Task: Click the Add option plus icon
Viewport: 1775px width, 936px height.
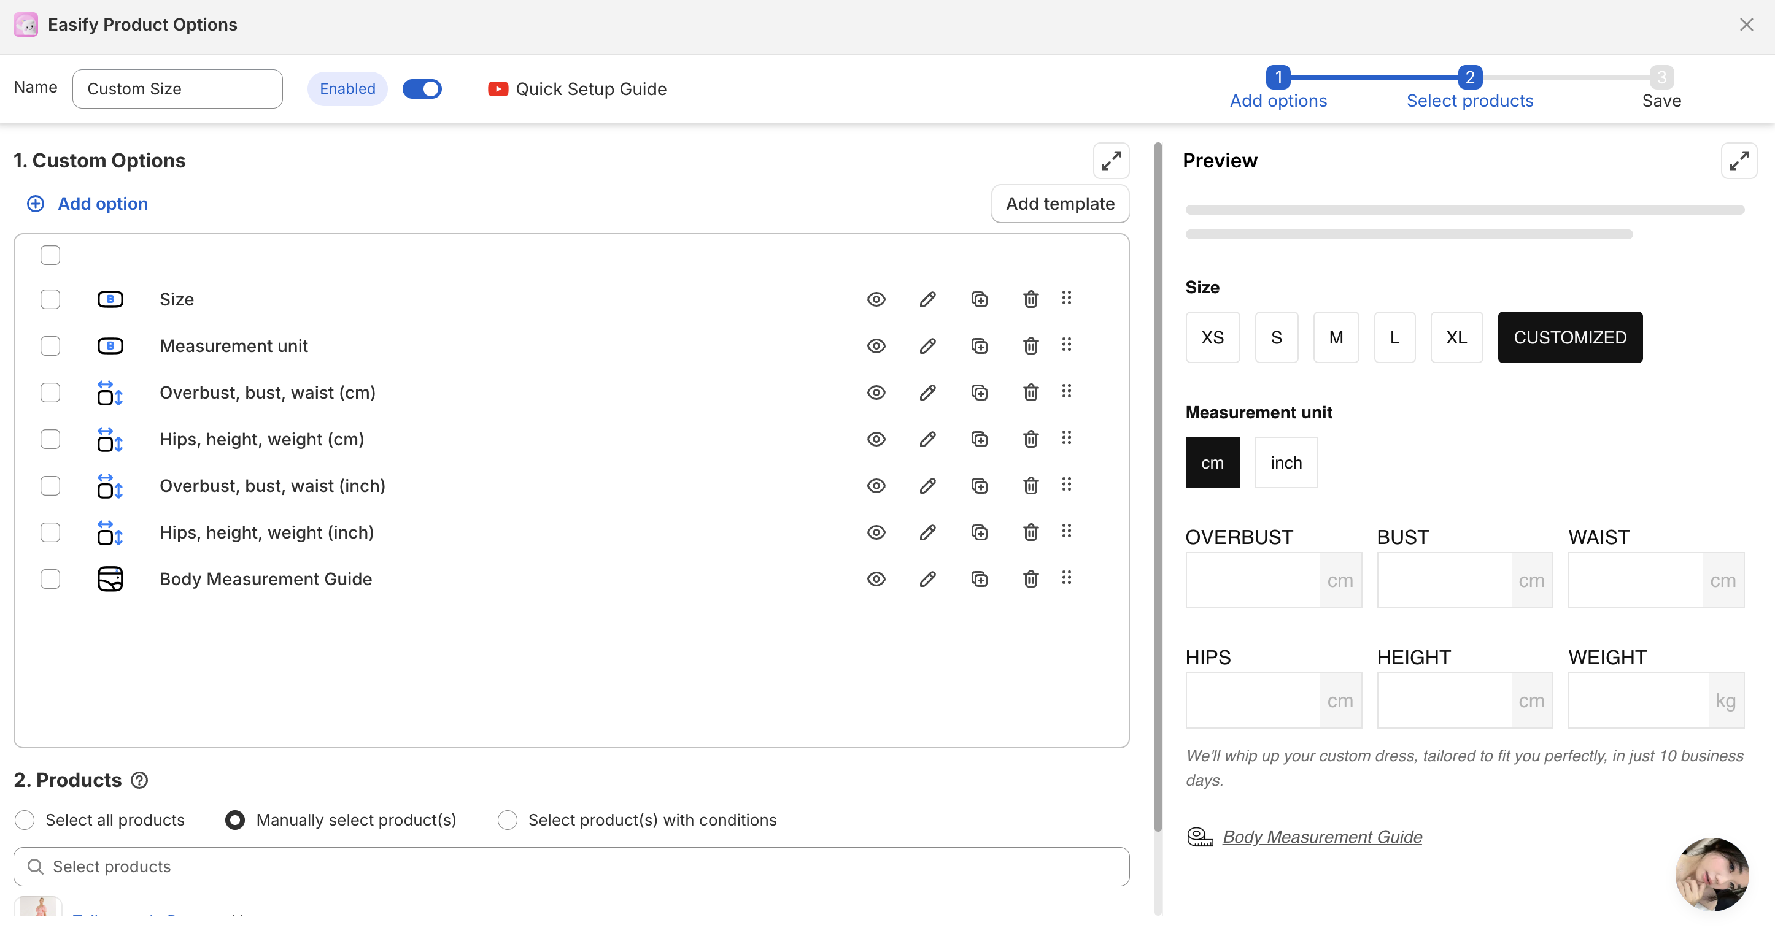Action: pos(35,204)
